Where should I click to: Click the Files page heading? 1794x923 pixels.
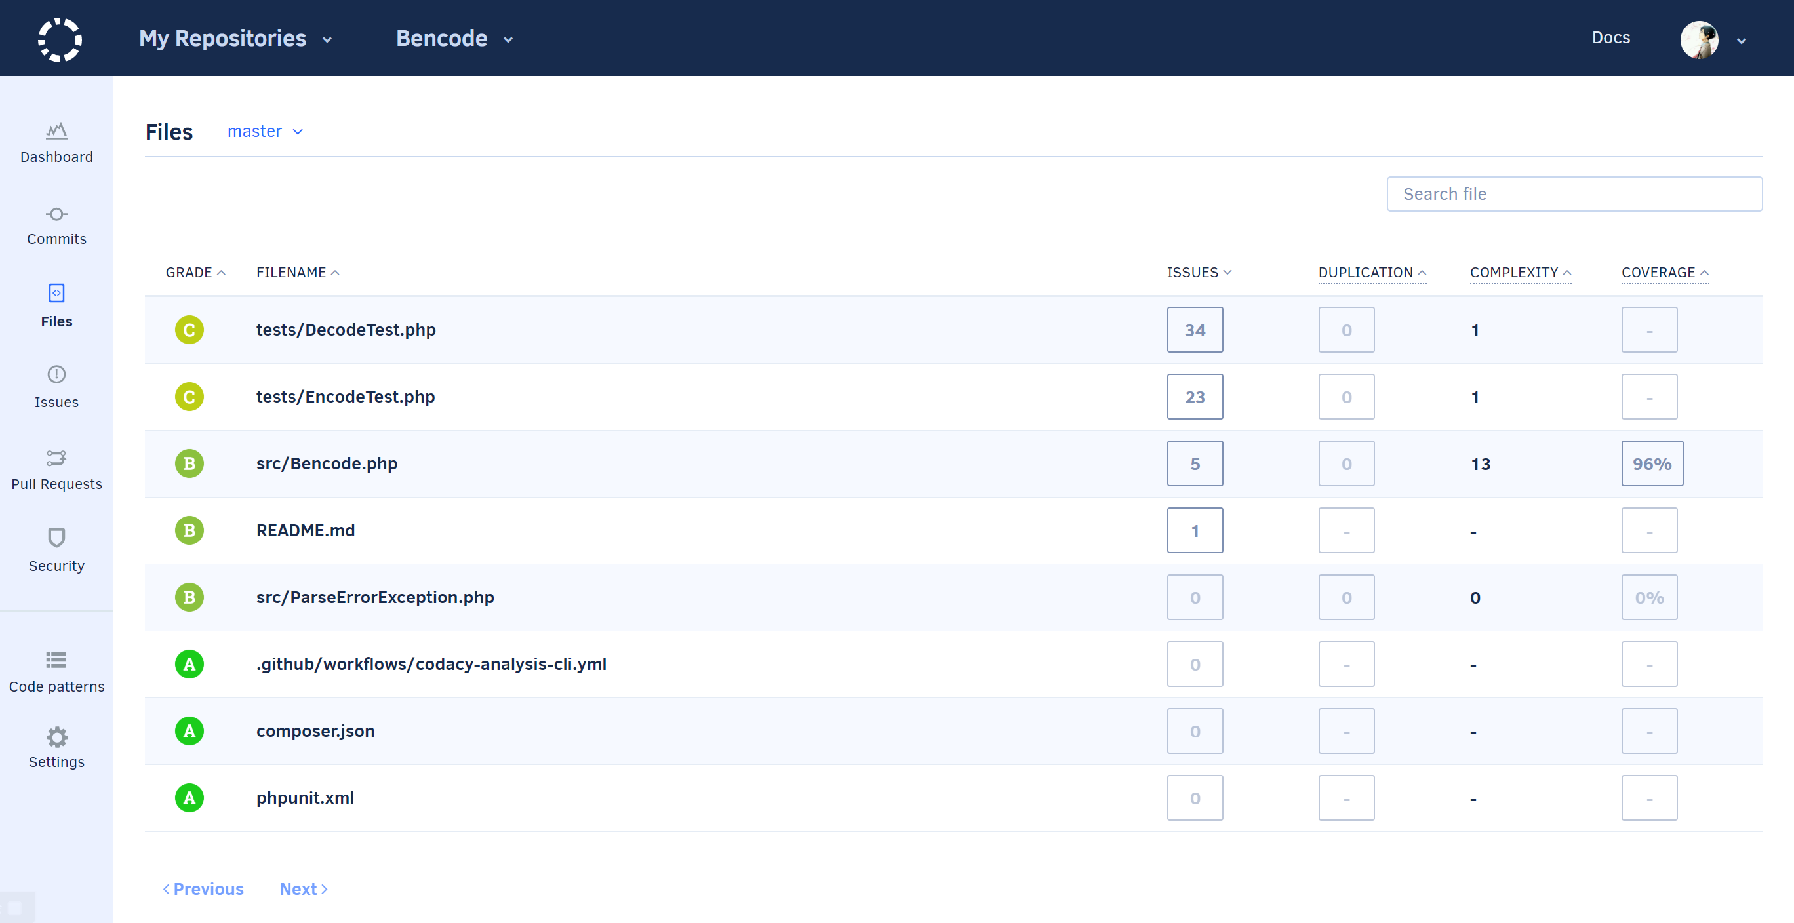[169, 132]
